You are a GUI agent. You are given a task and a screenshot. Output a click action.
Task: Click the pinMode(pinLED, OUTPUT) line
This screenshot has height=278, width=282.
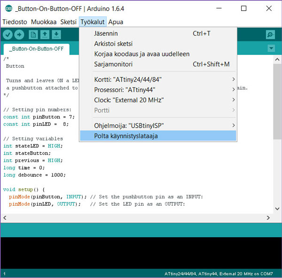pos(97,204)
